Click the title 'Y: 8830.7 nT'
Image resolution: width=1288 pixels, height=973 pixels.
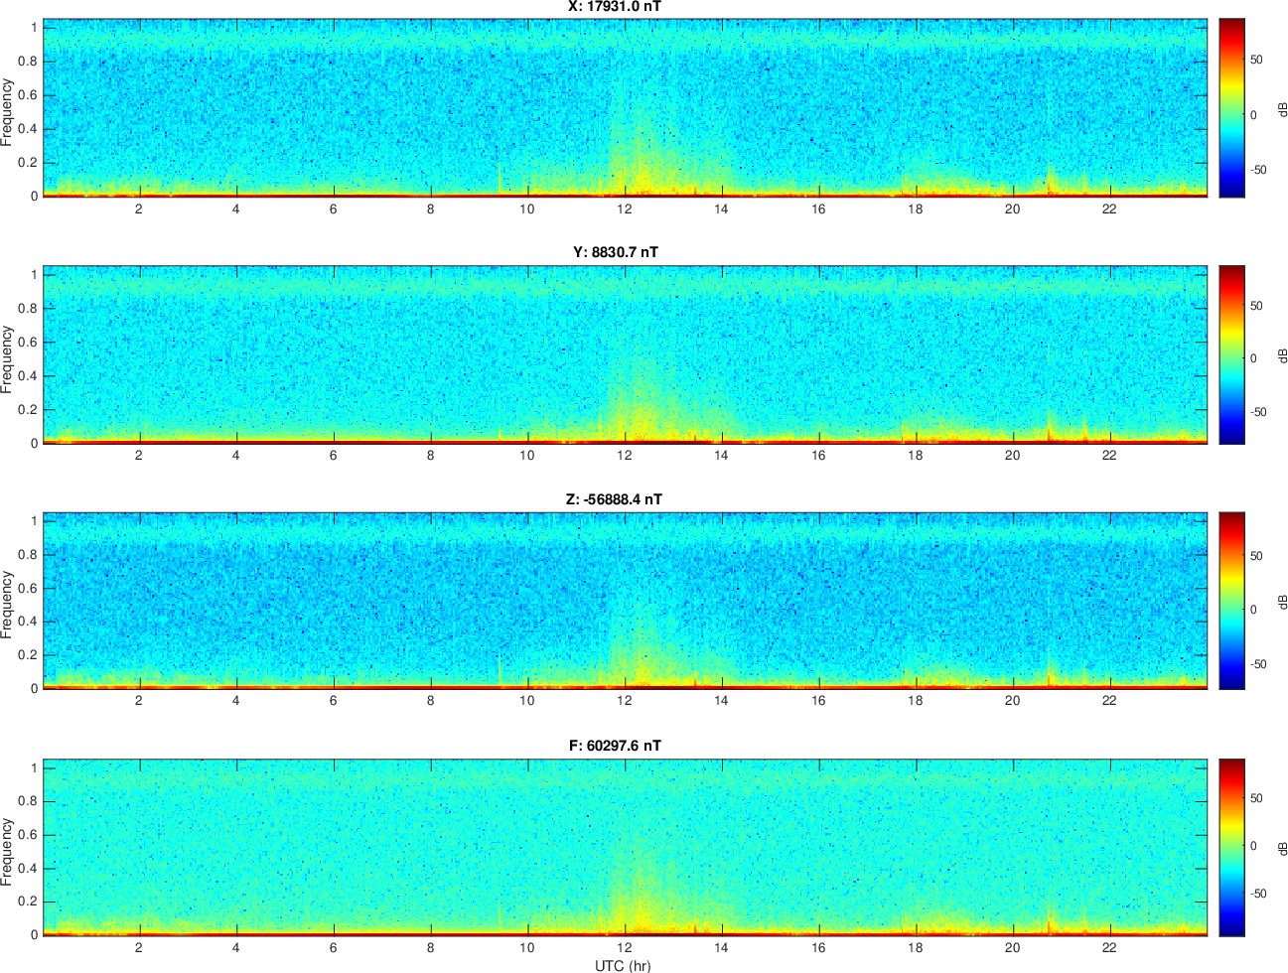pyautogui.click(x=615, y=252)
